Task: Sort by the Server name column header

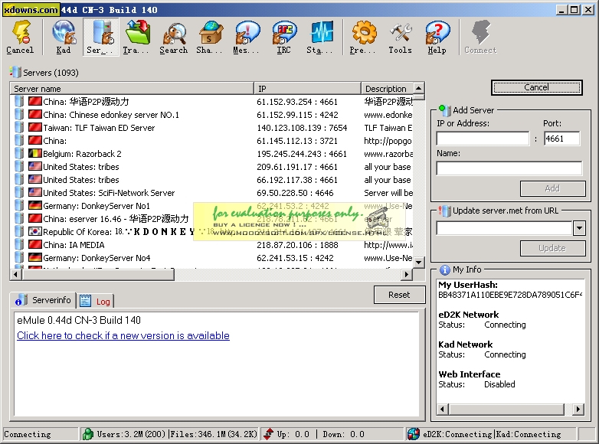Action: coord(132,89)
